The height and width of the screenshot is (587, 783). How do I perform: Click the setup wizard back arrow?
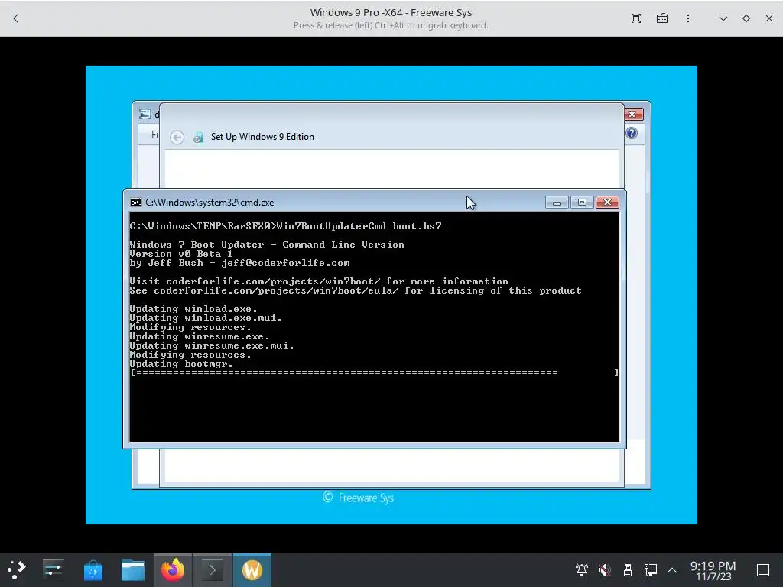point(177,138)
